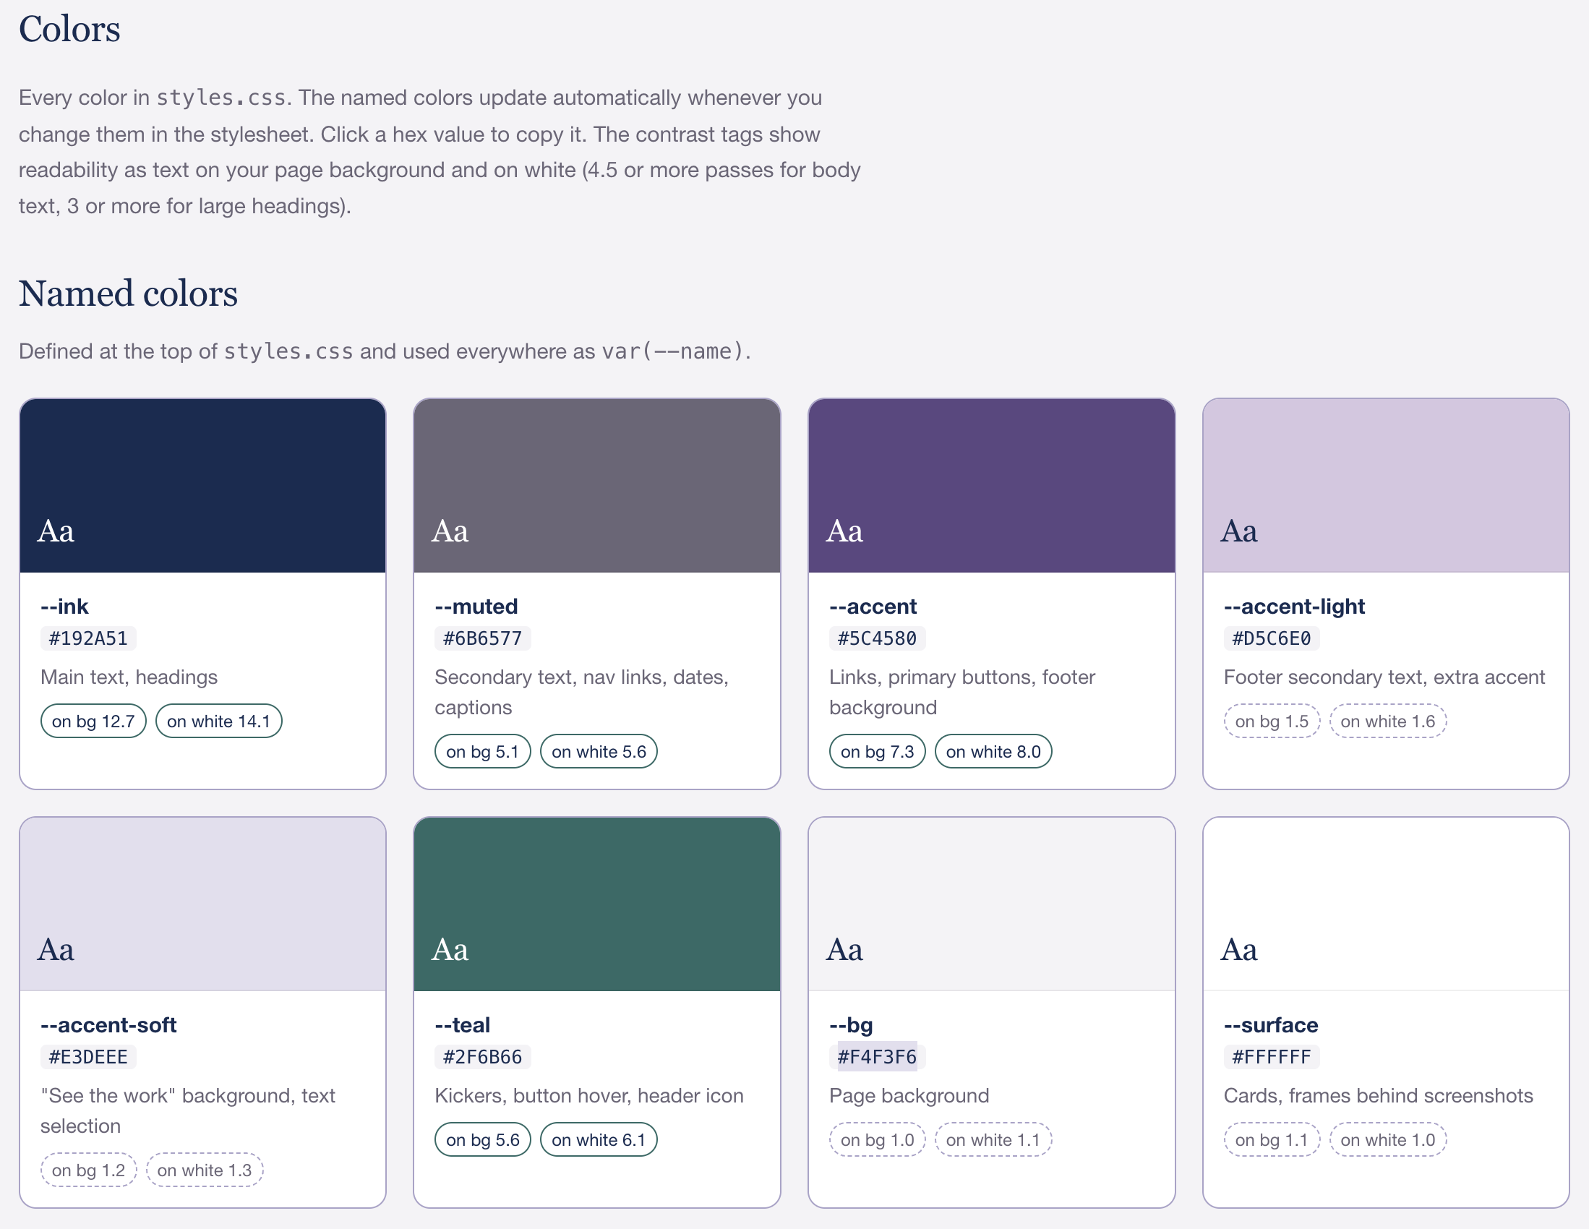Click 'Footer secondary text, extra accent' description
The width and height of the screenshot is (1589, 1229).
pos(1384,677)
